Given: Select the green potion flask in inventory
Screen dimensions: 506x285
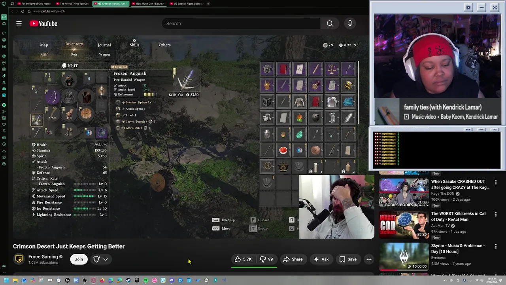Looking at the screenshot, I should [299, 135].
